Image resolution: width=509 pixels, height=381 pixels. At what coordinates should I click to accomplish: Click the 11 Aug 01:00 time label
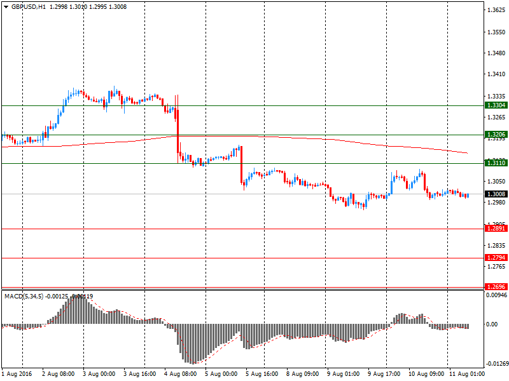[x=467, y=374]
